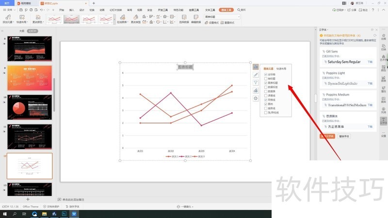Click the 重置样式 reset style button
The image size is (388, 218).
[227, 22]
